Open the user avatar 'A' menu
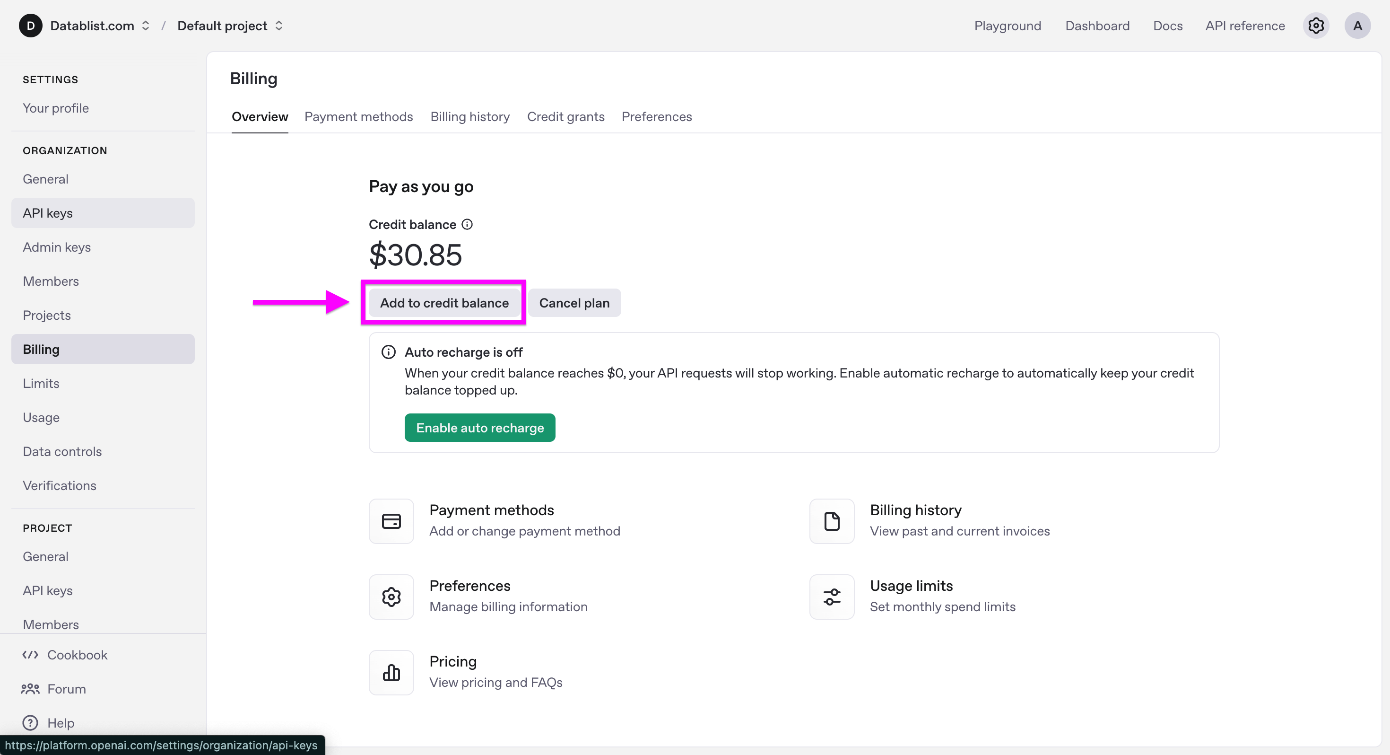Image resolution: width=1390 pixels, height=755 pixels. [x=1357, y=26]
